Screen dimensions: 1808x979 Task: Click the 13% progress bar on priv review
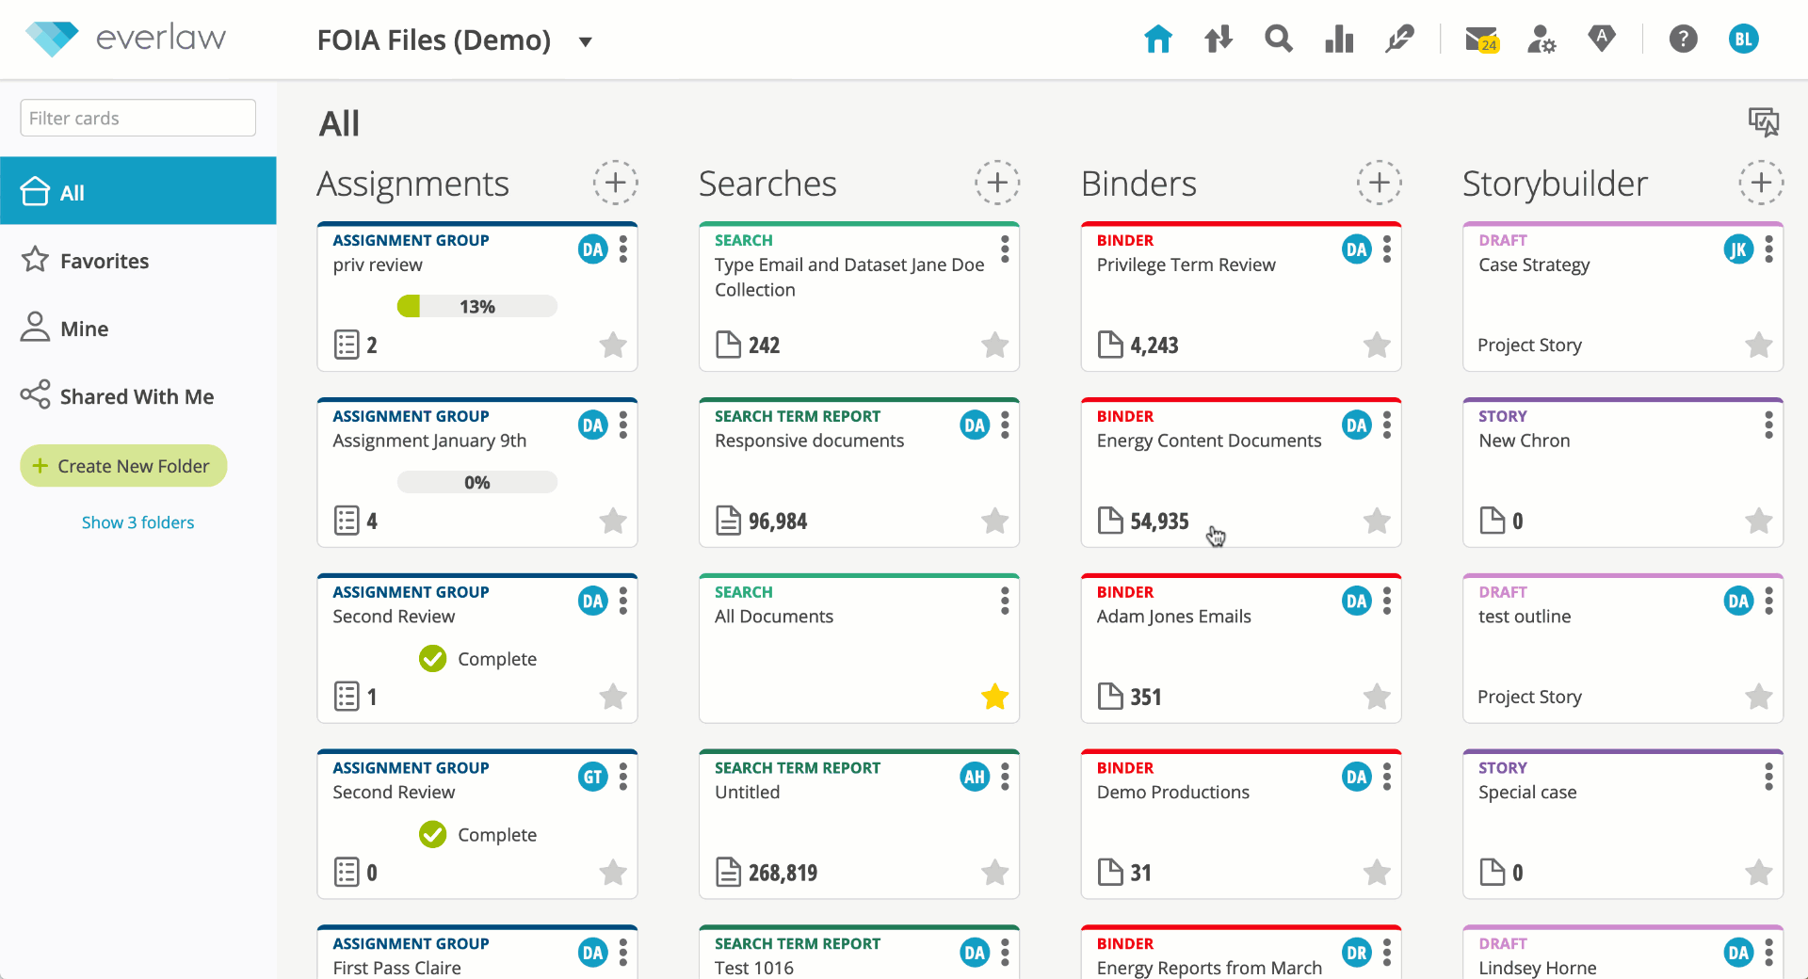476,306
